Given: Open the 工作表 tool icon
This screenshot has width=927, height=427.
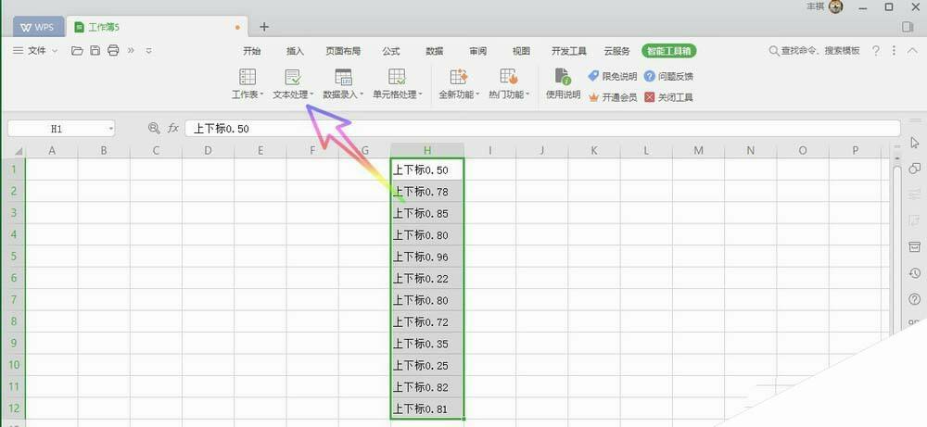Looking at the screenshot, I should point(248,77).
